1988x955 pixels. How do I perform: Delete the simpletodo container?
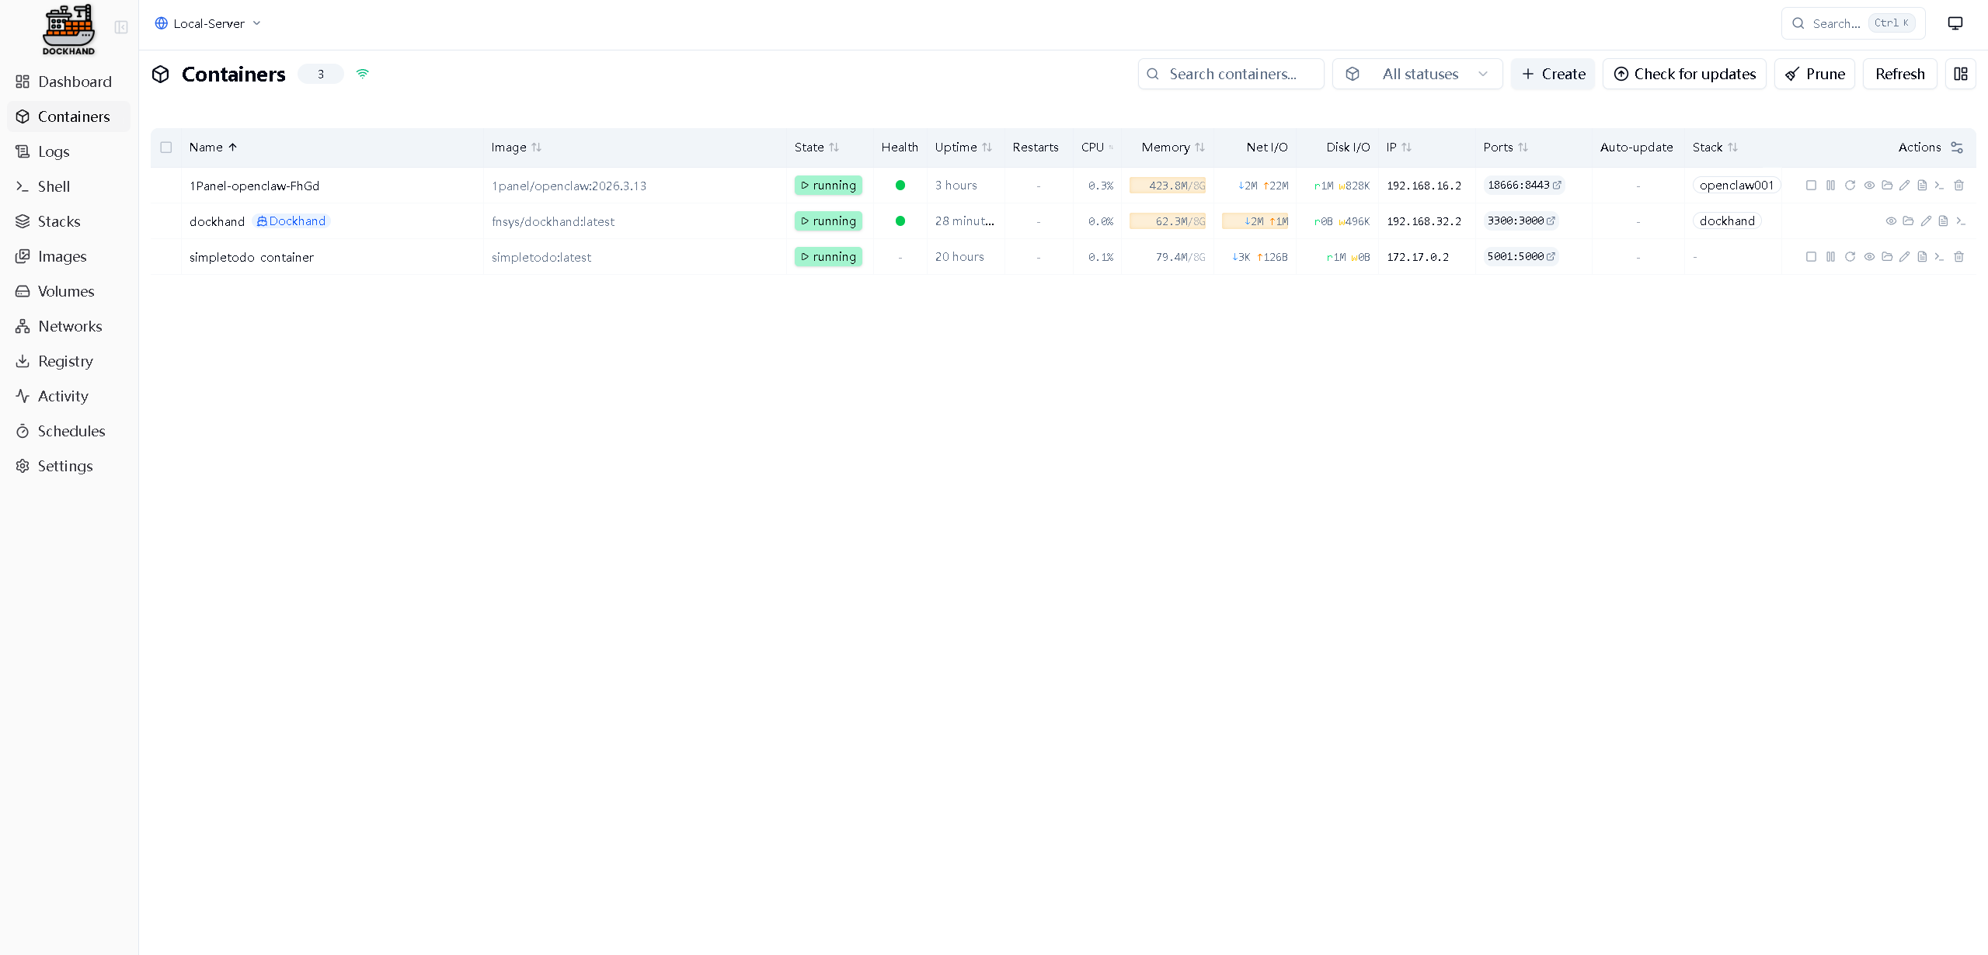click(x=1958, y=257)
